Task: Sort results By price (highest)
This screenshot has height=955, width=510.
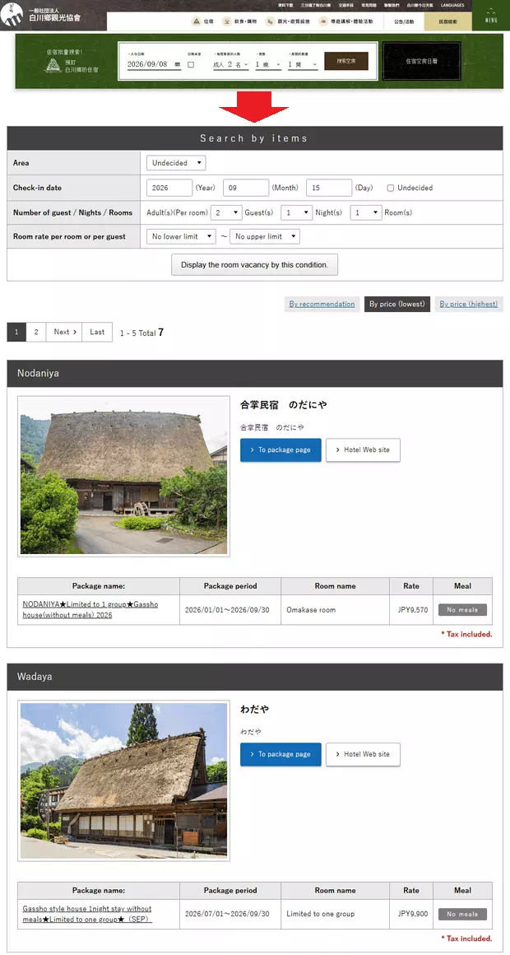Action: (469, 304)
